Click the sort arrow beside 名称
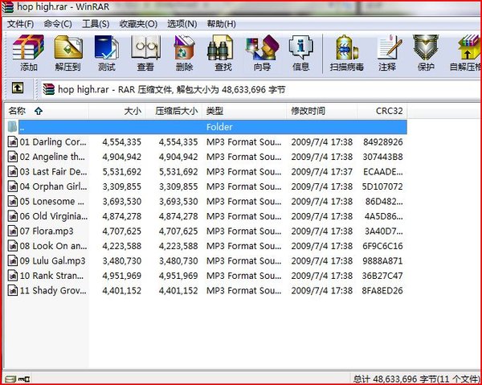482x385 pixels. click(x=39, y=111)
